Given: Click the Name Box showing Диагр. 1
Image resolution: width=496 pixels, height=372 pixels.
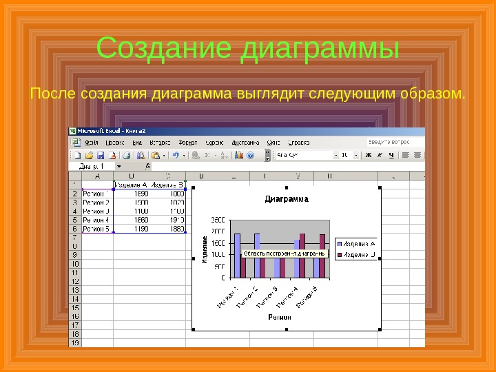Looking at the screenshot, I should click(92, 167).
